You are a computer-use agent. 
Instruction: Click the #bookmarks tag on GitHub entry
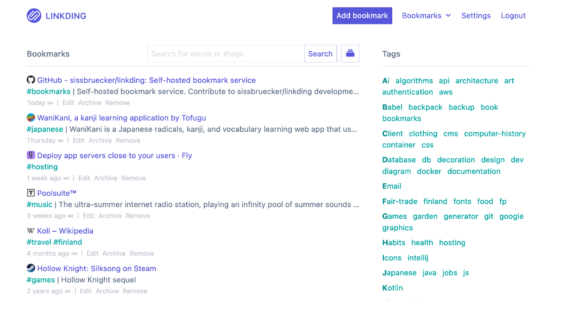[49, 92]
